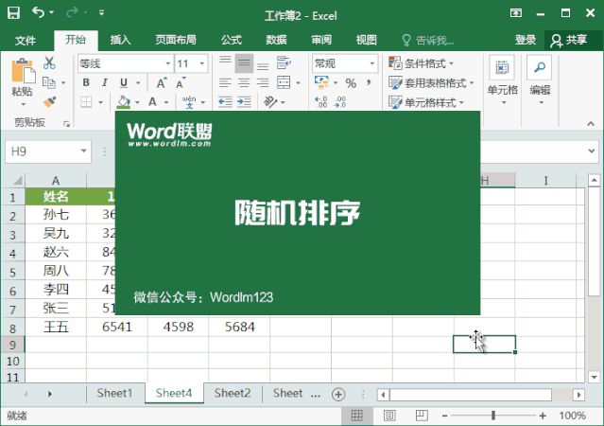
Task: Click the Cut scissors icon
Action: point(49,62)
